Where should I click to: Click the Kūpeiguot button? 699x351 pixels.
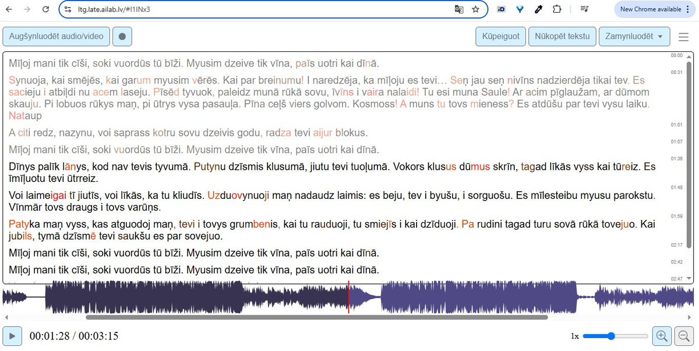pyautogui.click(x=501, y=36)
